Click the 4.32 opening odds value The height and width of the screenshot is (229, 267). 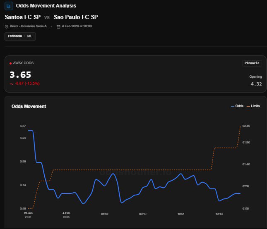256,84
